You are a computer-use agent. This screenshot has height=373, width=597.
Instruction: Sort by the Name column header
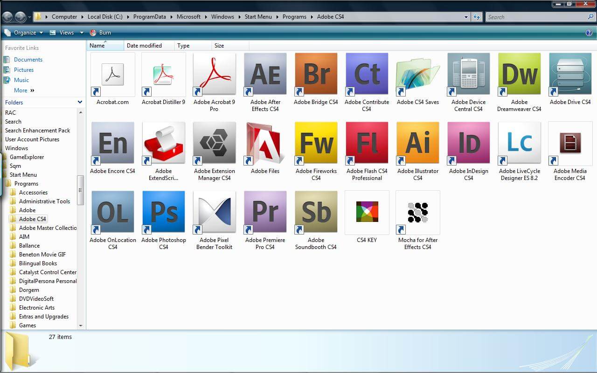click(x=105, y=46)
